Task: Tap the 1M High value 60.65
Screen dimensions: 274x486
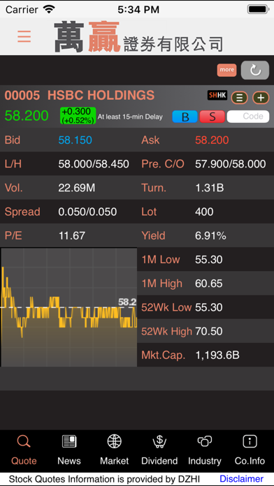Action: [209, 283]
